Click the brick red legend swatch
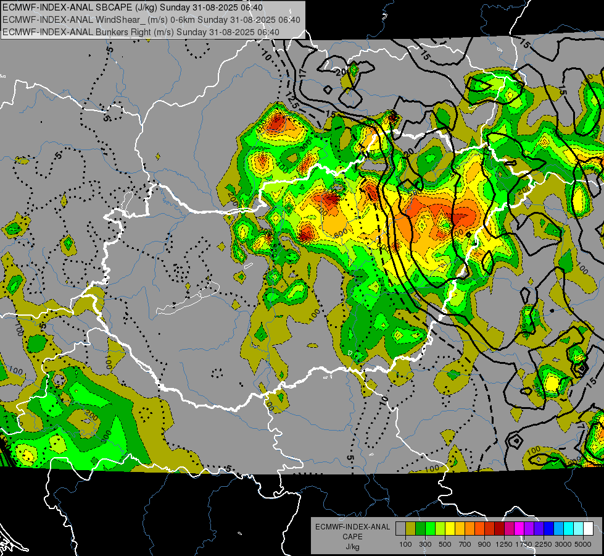604x556 pixels. [x=490, y=528]
